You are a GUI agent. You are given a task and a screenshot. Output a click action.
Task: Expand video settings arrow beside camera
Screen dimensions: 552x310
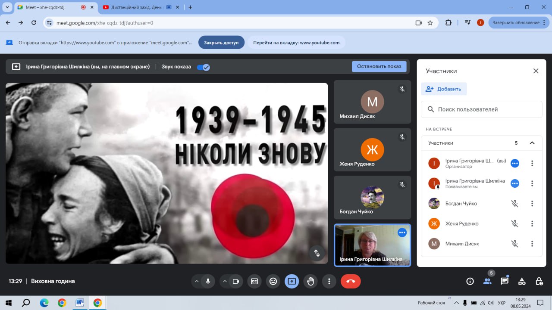click(x=225, y=281)
